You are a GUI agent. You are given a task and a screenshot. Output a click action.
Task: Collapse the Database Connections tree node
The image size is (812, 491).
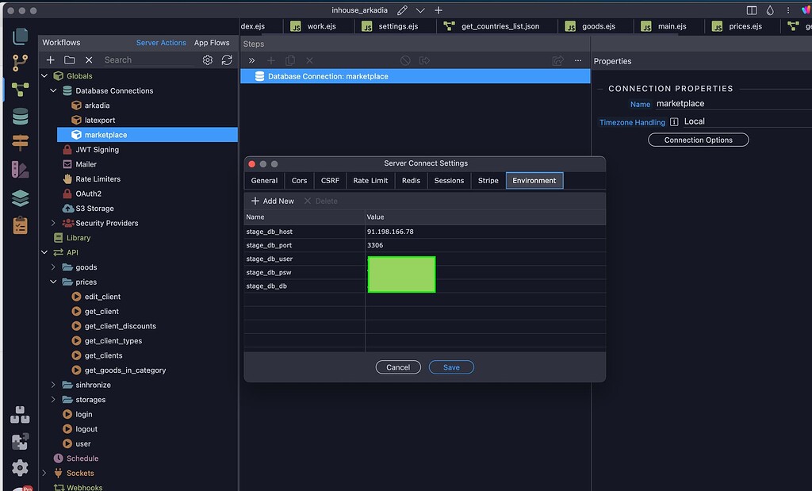click(x=54, y=91)
